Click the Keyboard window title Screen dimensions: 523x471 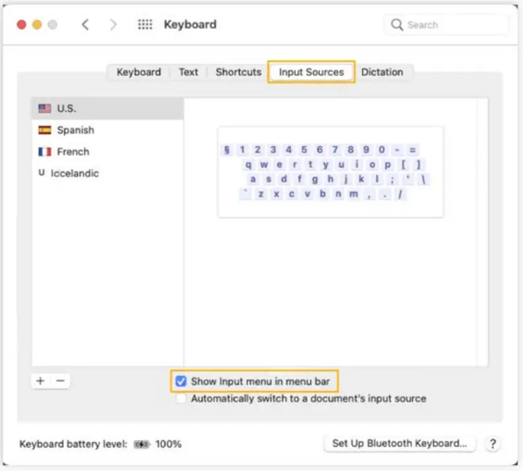[x=190, y=24]
